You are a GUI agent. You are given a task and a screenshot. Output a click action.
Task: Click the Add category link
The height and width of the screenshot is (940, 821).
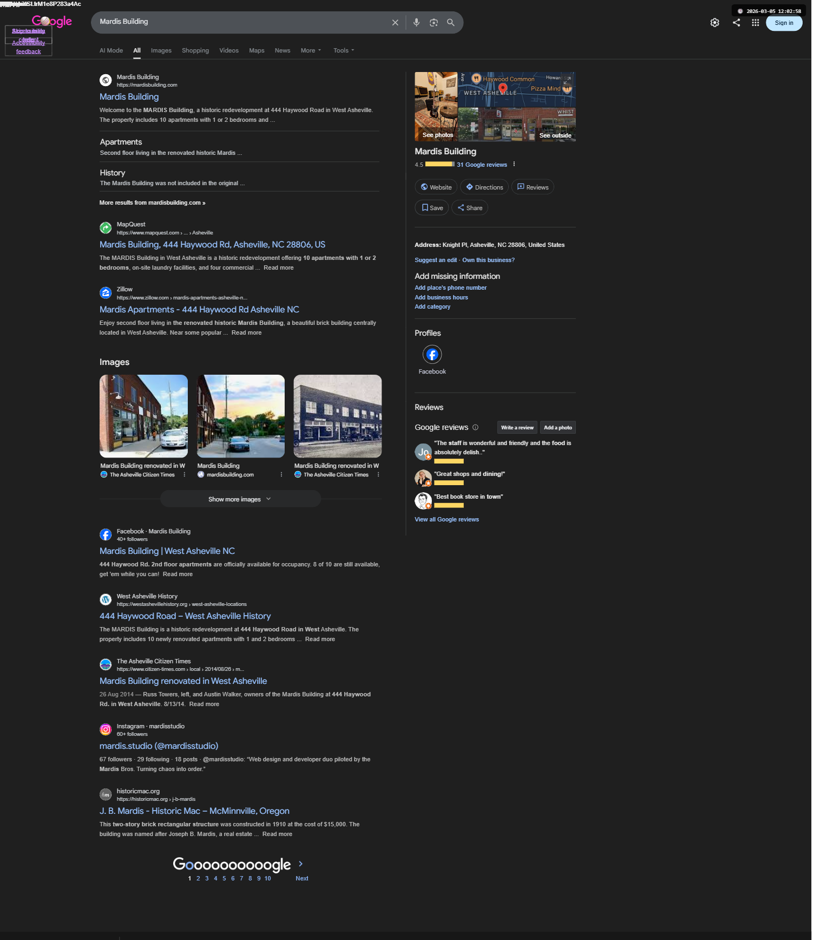click(432, 306)
